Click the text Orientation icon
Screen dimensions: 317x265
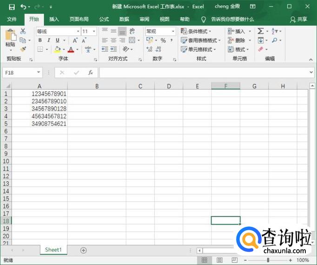pyautogui.click(x=126, y=49)
